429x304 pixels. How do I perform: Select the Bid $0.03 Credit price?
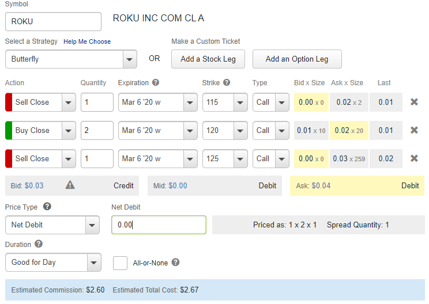[x=72, y=185]
